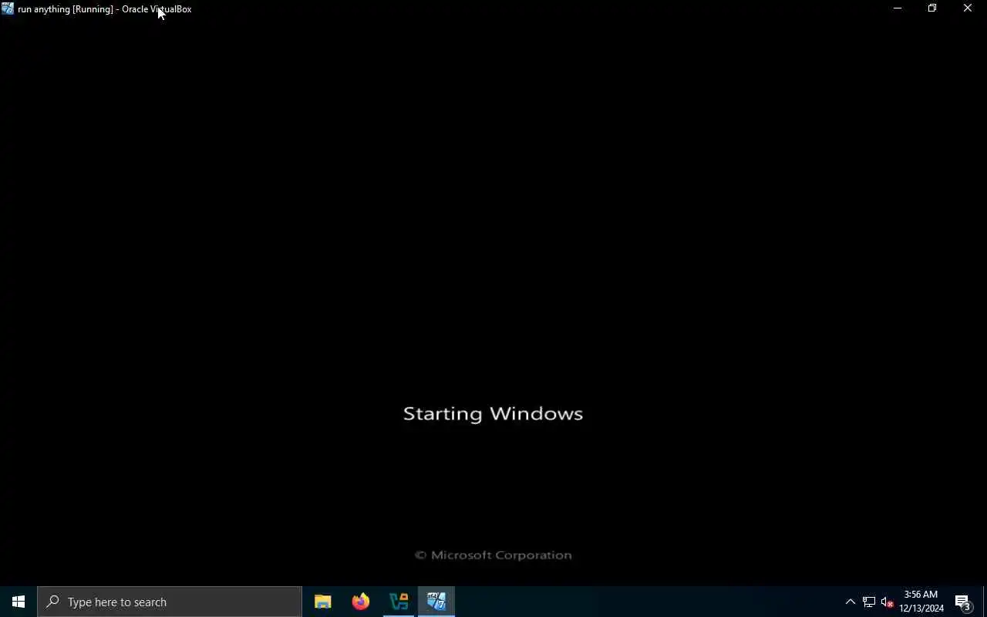Open File Explorer from the taskbar
987x617 pixels.
[x=323, y=602]
